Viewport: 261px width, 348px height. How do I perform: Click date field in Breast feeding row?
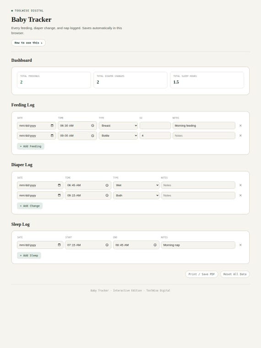click(36, 125)
